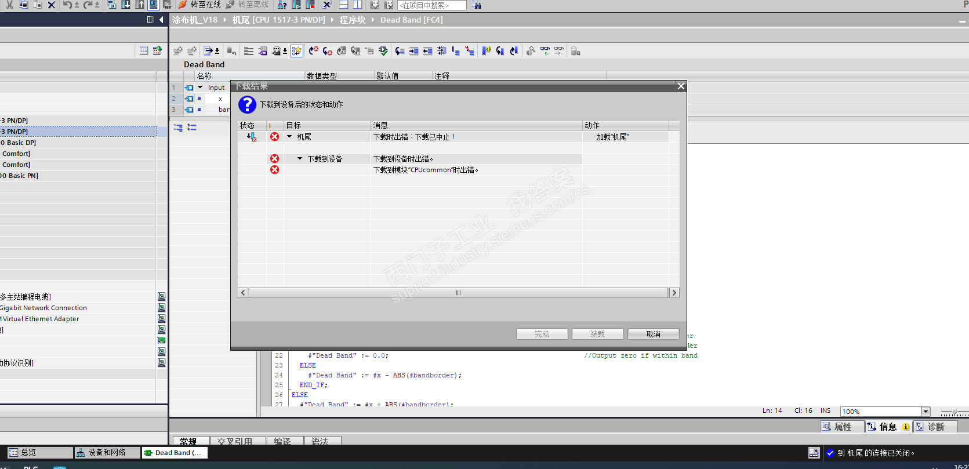
Task: Switch to the 诊断 (Diagnostics) tab
Action: pyautogui.click(x=935, y=427)
